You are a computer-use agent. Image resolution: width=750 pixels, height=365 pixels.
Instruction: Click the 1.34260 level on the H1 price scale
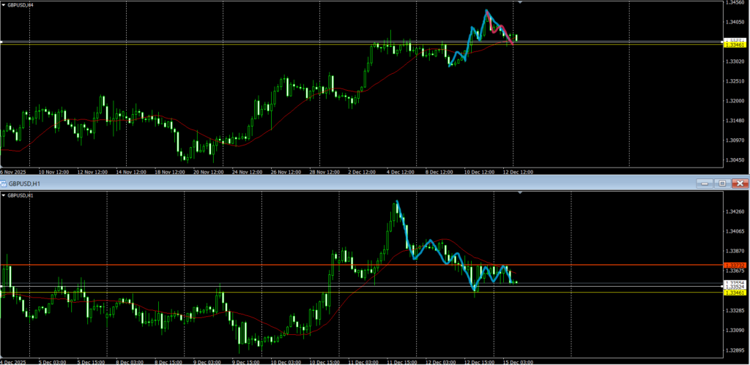click(x=735, y=212)
